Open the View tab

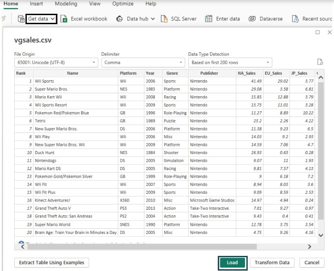(x=95, y=4)
